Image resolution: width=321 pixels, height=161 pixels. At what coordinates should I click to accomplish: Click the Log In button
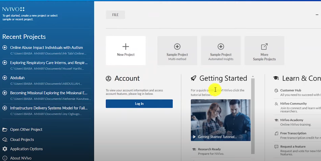[x=139, y=104]
